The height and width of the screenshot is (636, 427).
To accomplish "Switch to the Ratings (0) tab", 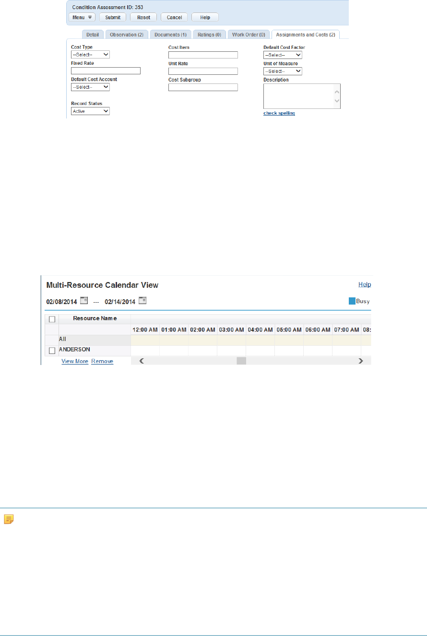I will (x=209, y=35).
